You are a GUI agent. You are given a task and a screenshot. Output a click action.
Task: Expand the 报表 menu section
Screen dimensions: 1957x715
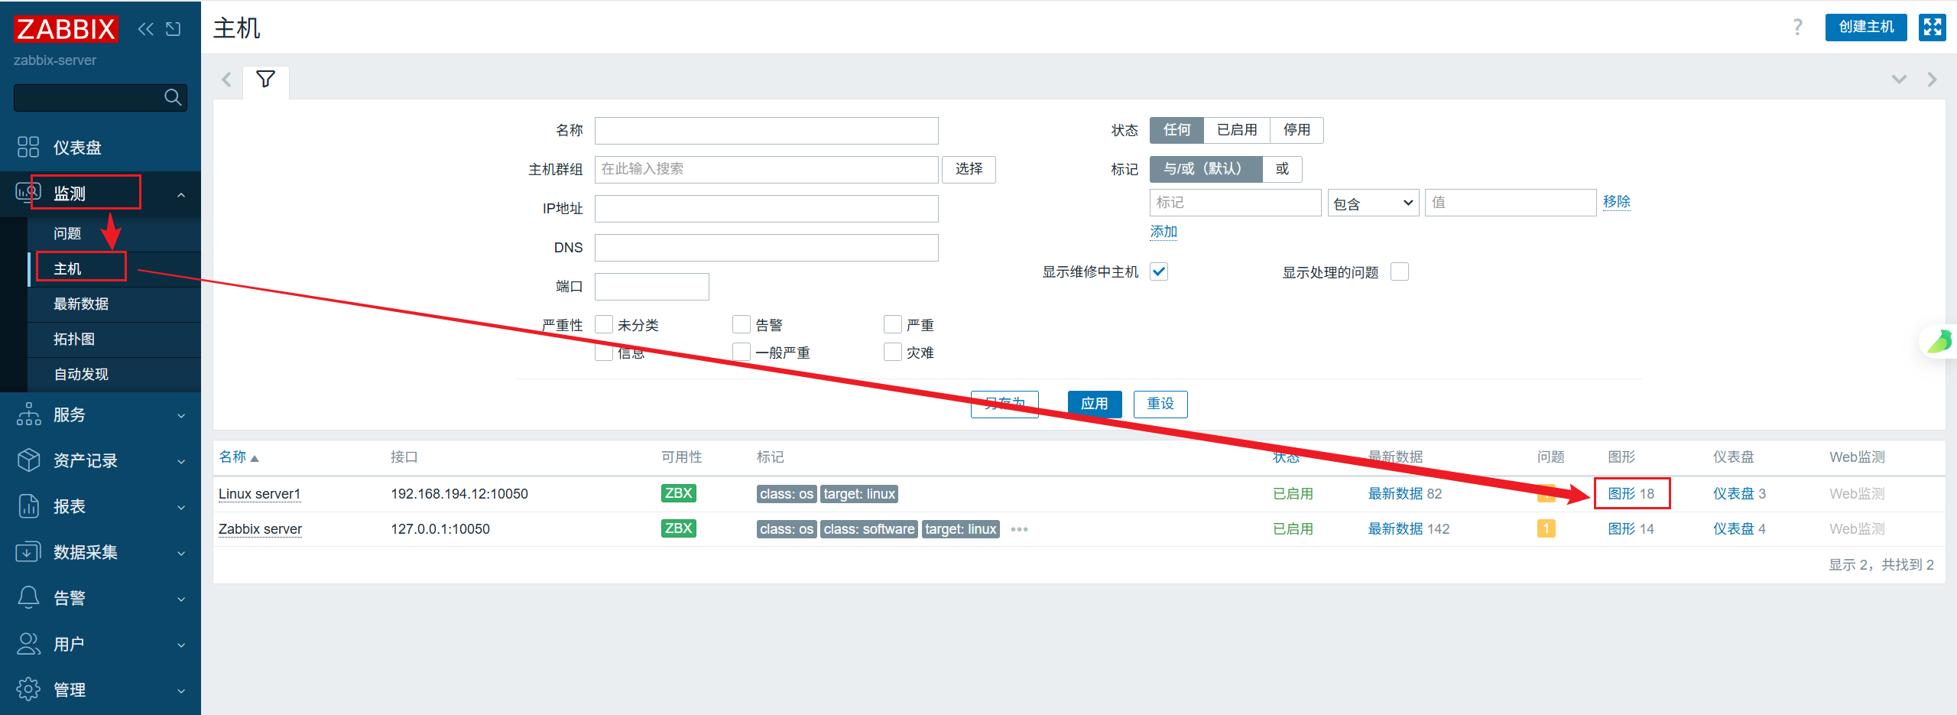(x=181, y=508)
